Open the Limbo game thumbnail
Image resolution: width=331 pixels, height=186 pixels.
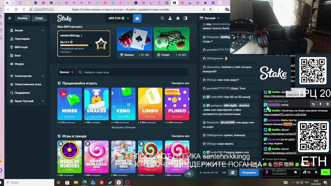(150, 104)
